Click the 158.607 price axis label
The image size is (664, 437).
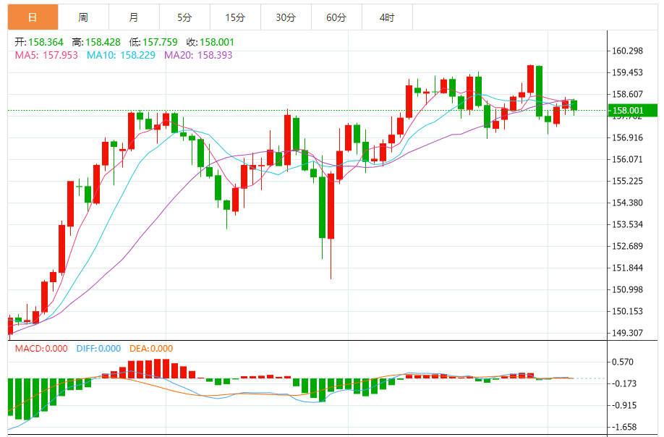pos(628,94)
